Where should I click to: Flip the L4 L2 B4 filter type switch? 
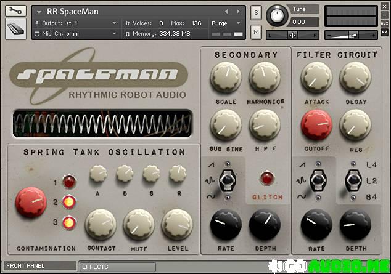[353, 180]
